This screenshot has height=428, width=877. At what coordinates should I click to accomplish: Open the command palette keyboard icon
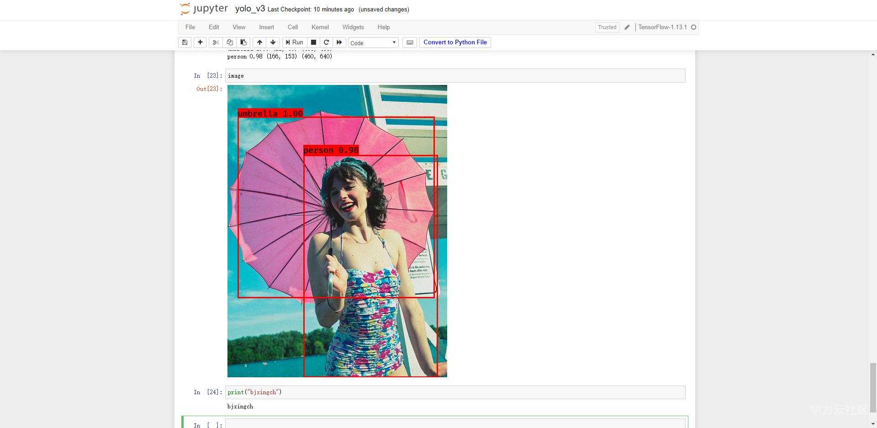point(410,42)
